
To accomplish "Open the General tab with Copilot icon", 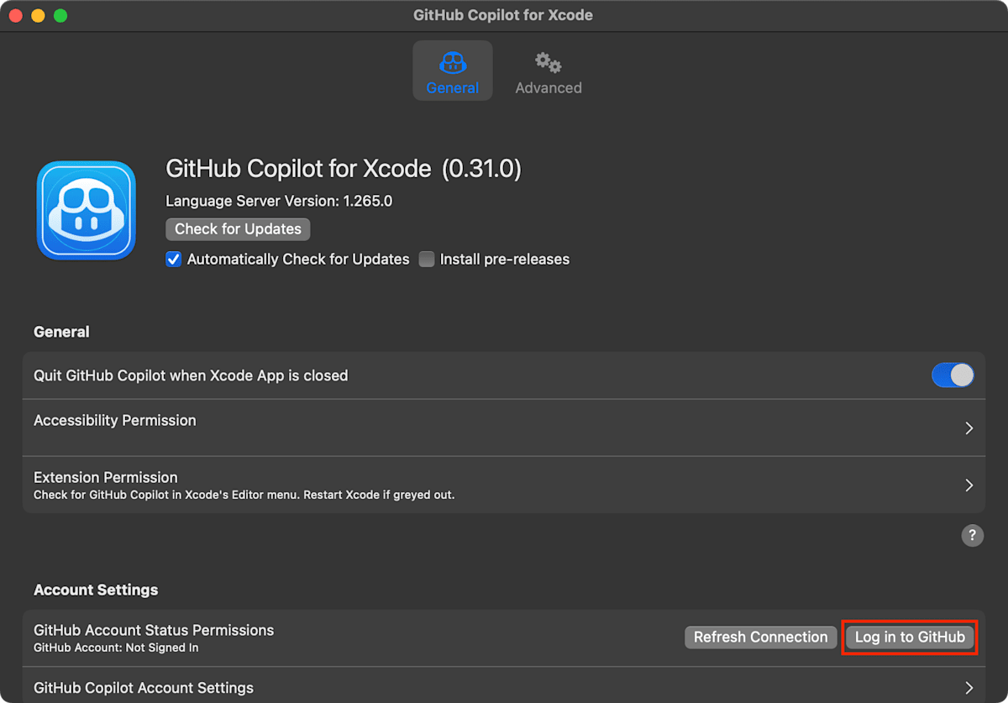I will click(452, 71).
